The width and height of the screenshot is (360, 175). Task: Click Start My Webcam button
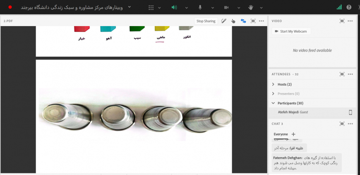click(x=291, y=31)
